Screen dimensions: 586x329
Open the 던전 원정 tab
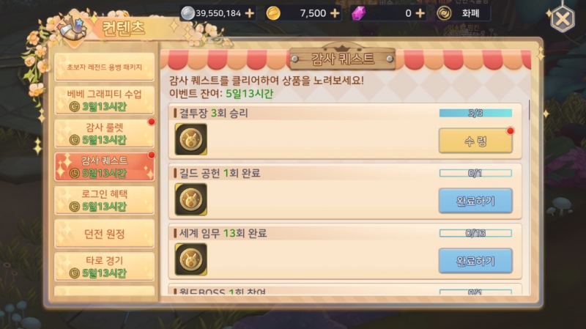104,234
